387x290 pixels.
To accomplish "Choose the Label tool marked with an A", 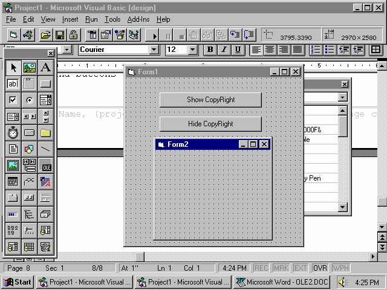I will (45, 68).
